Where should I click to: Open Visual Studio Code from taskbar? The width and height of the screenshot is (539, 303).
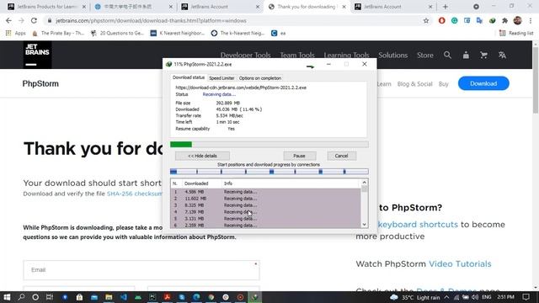point(124,297)
